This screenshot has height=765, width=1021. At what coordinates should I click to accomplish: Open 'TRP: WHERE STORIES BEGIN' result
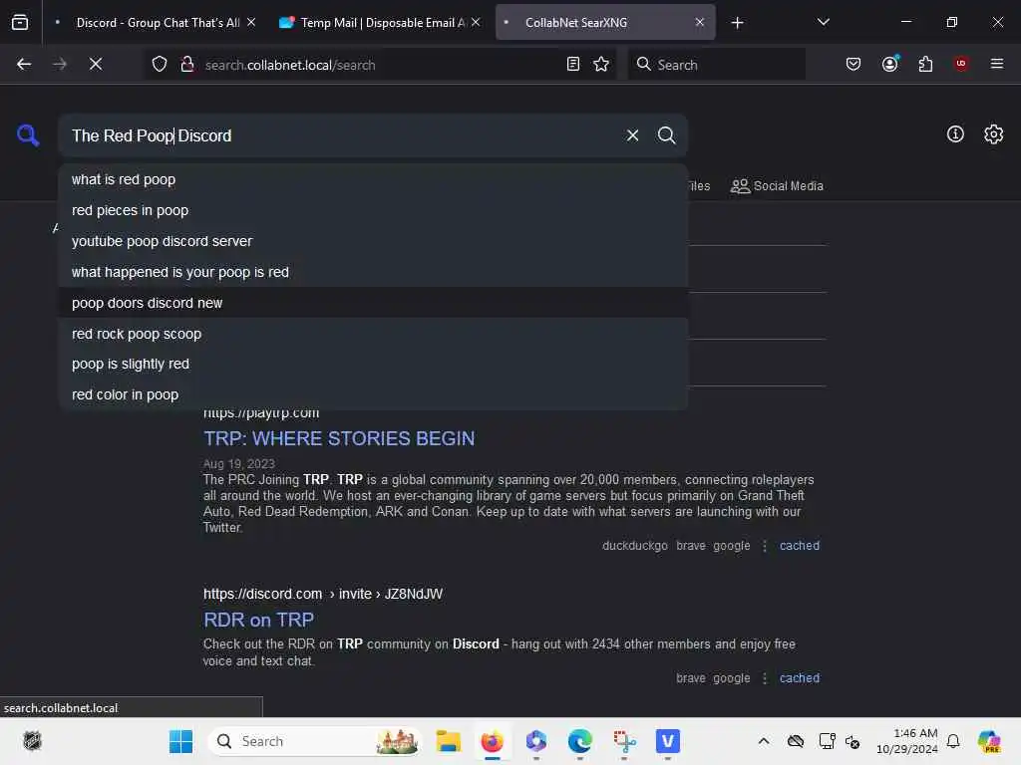click(x=339, y=438)
